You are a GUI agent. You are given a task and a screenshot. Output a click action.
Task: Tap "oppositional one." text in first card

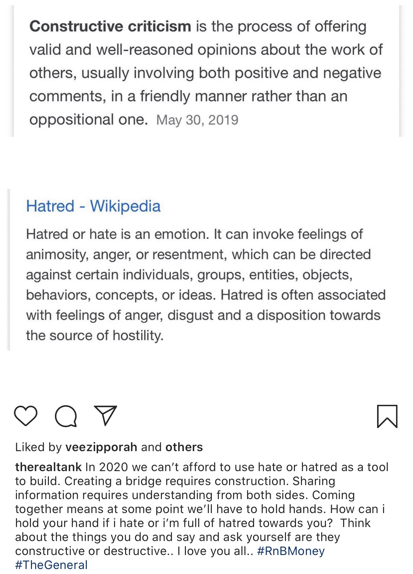[88, 120]
